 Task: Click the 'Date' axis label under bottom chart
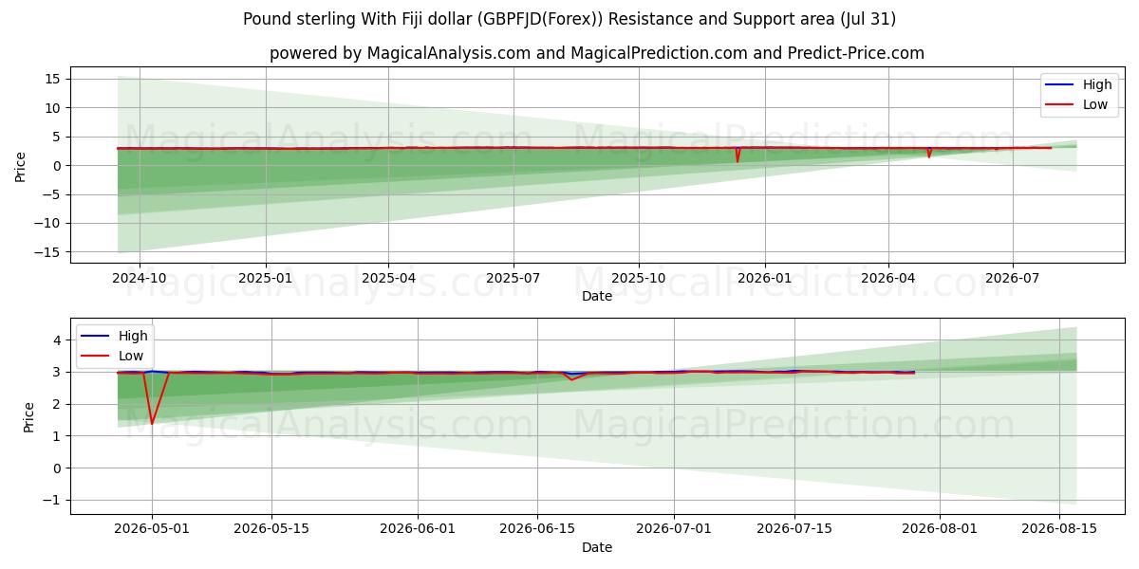597,547
